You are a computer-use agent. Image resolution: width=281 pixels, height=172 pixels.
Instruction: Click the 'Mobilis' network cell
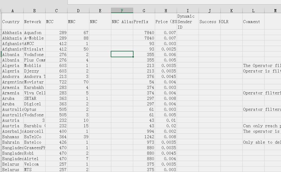point(34,65)
